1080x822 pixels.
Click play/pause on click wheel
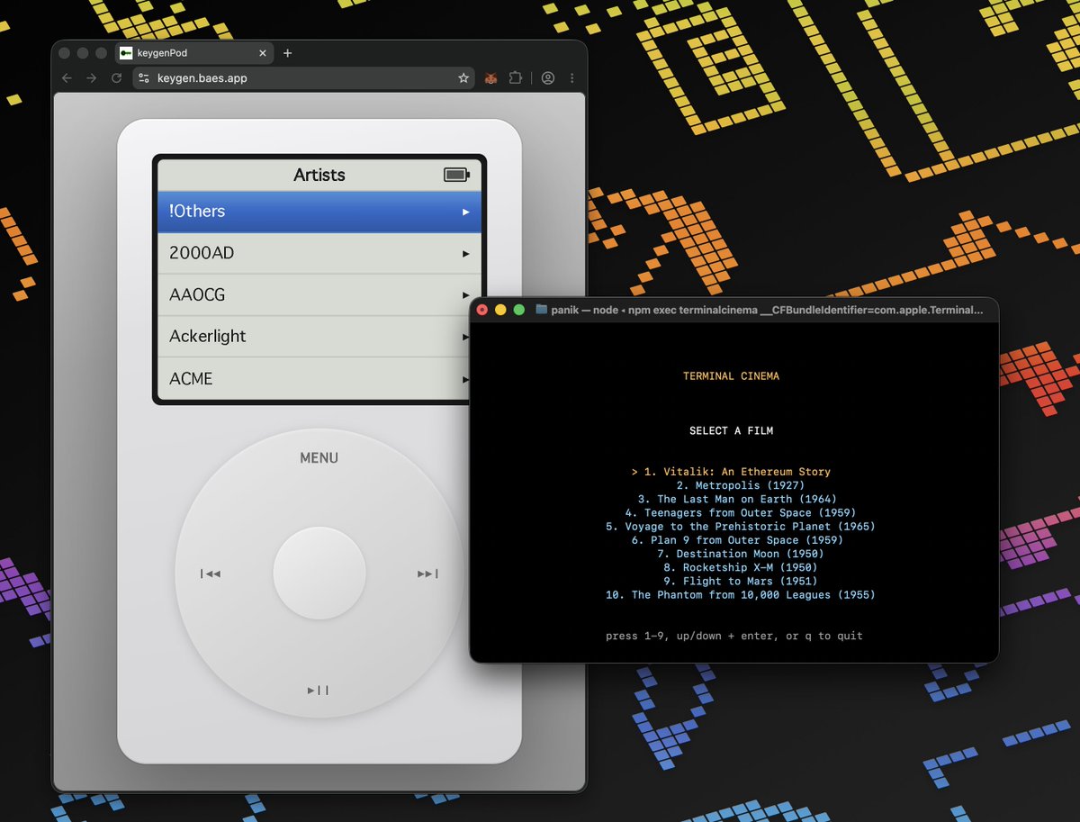tap(318, 691)
